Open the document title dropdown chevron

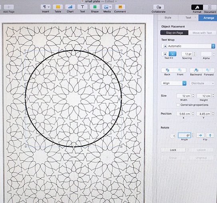[116, 1]
